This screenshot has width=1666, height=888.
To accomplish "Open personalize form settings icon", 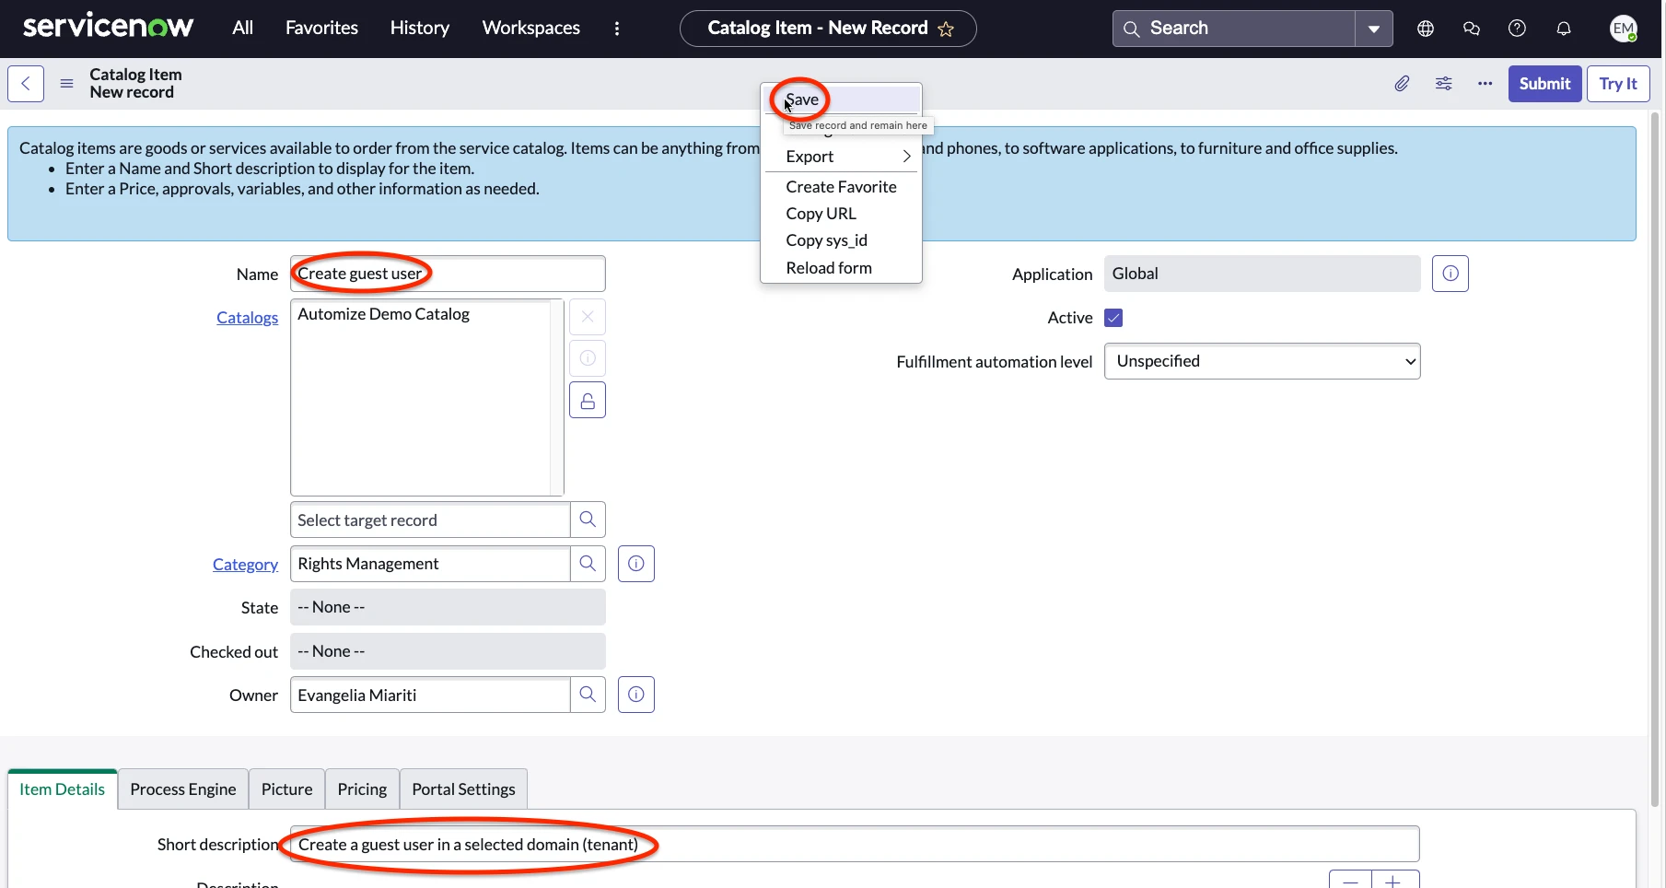I will coord(1443,83).
